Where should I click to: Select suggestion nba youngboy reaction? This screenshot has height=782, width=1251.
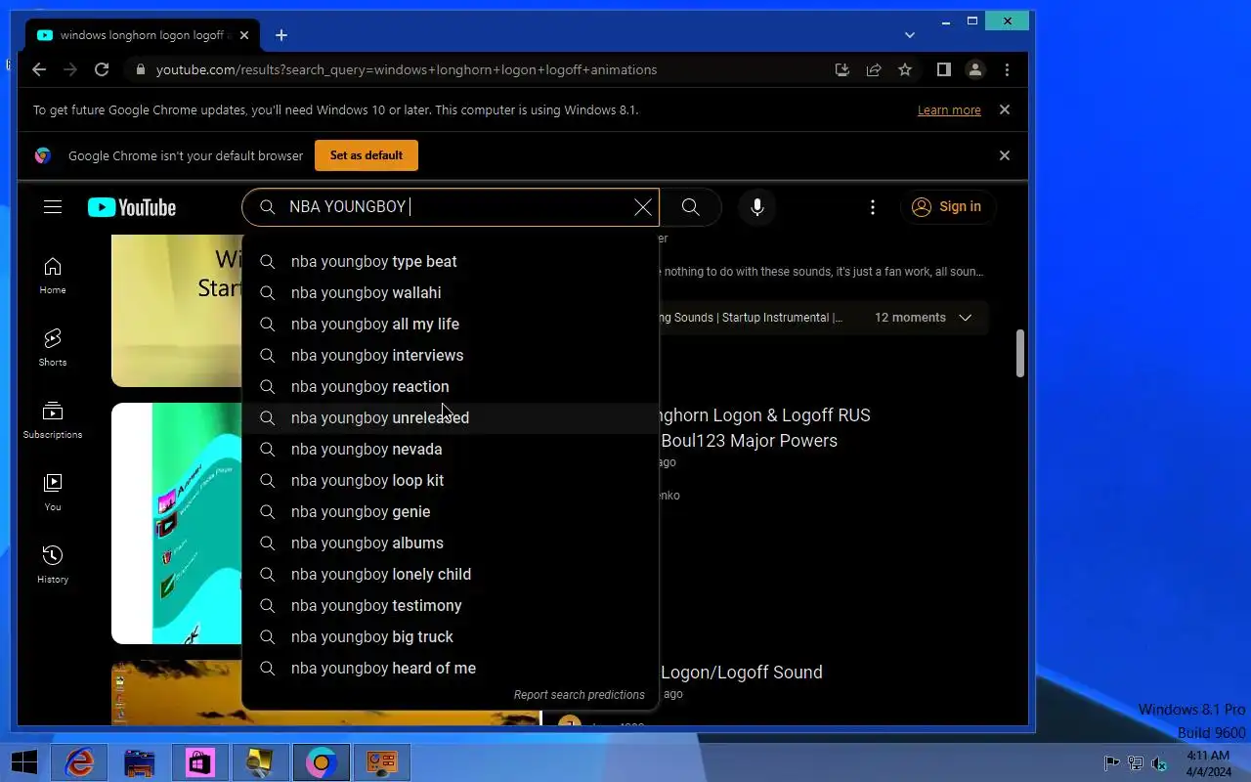pyautogui.click(x=451, y=386)
